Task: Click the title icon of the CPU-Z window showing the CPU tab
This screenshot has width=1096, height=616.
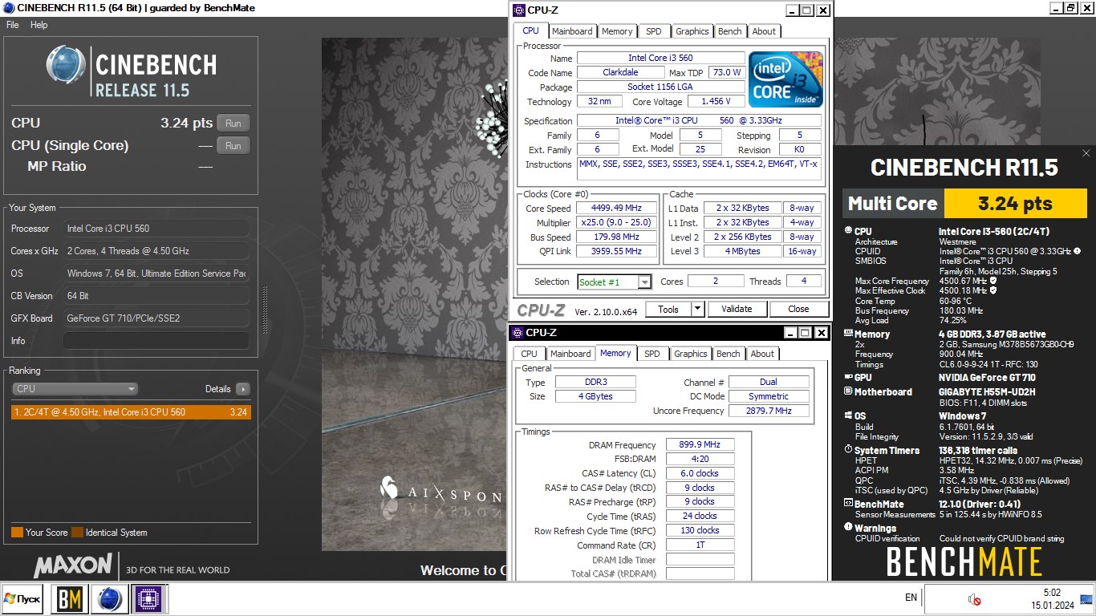Action: (519, 10)
